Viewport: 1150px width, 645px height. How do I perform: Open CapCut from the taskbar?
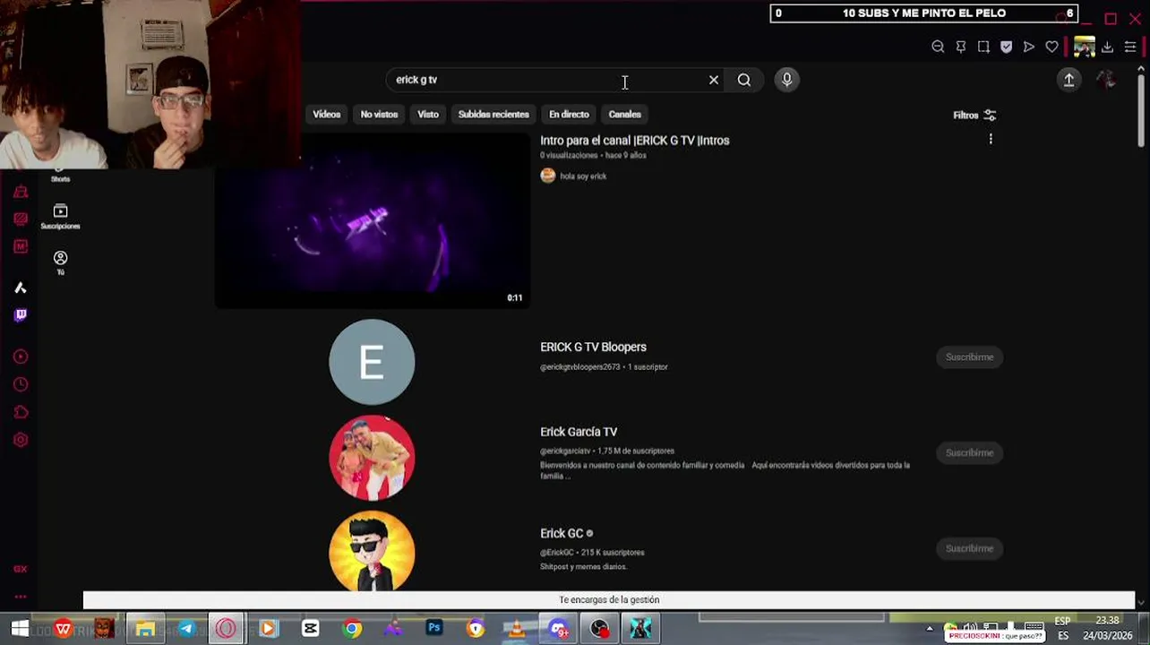tap(310, 629)
